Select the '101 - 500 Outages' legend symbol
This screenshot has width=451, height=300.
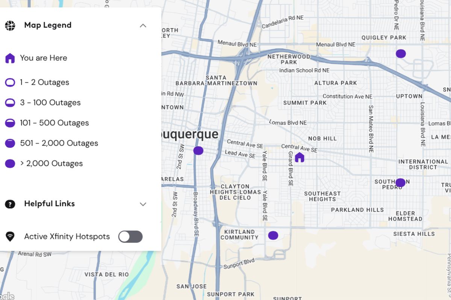(10, 123)
